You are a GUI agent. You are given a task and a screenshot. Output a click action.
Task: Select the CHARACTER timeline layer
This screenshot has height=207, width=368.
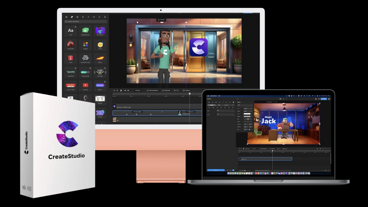point(157,113)
